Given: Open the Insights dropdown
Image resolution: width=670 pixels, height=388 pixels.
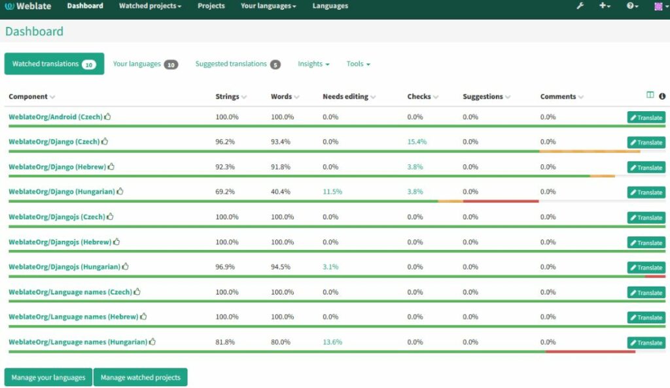Looking at the screenshot, I should coord(313,63).
